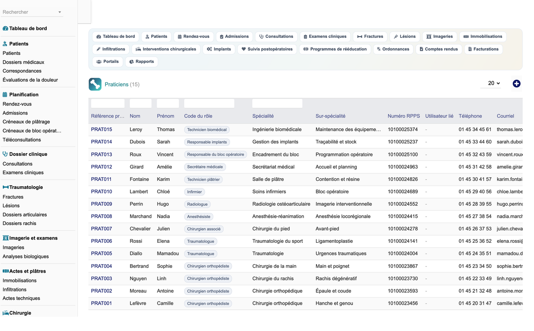Sort by Téléphone column header
Screen dimensions: 534x331
pos(470,116)
